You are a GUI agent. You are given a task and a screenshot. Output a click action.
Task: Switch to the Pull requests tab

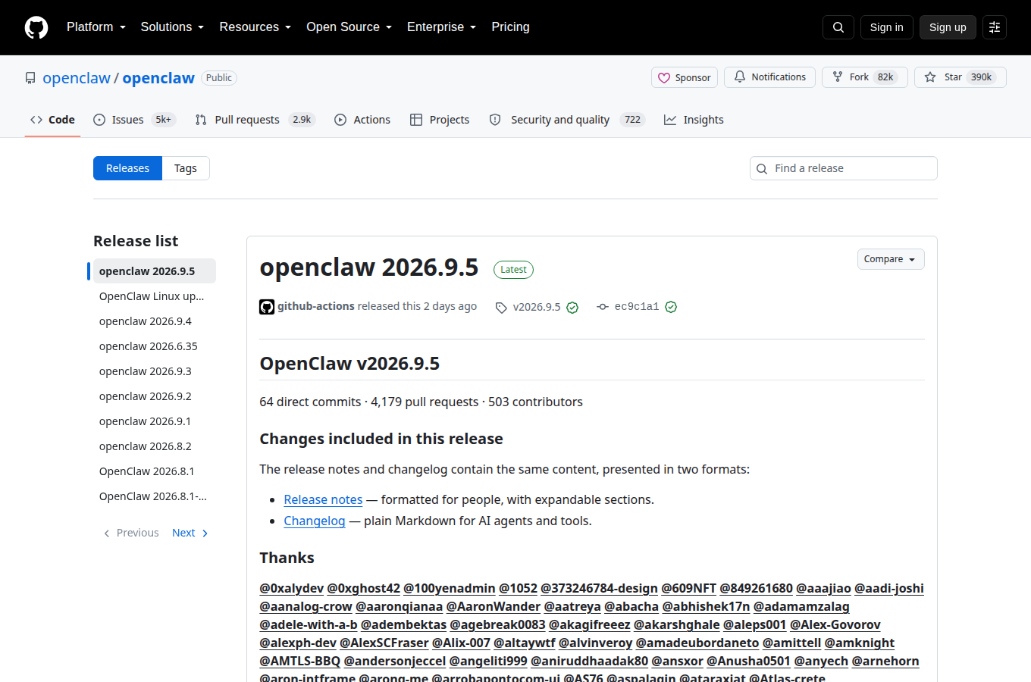click(255, 120)
